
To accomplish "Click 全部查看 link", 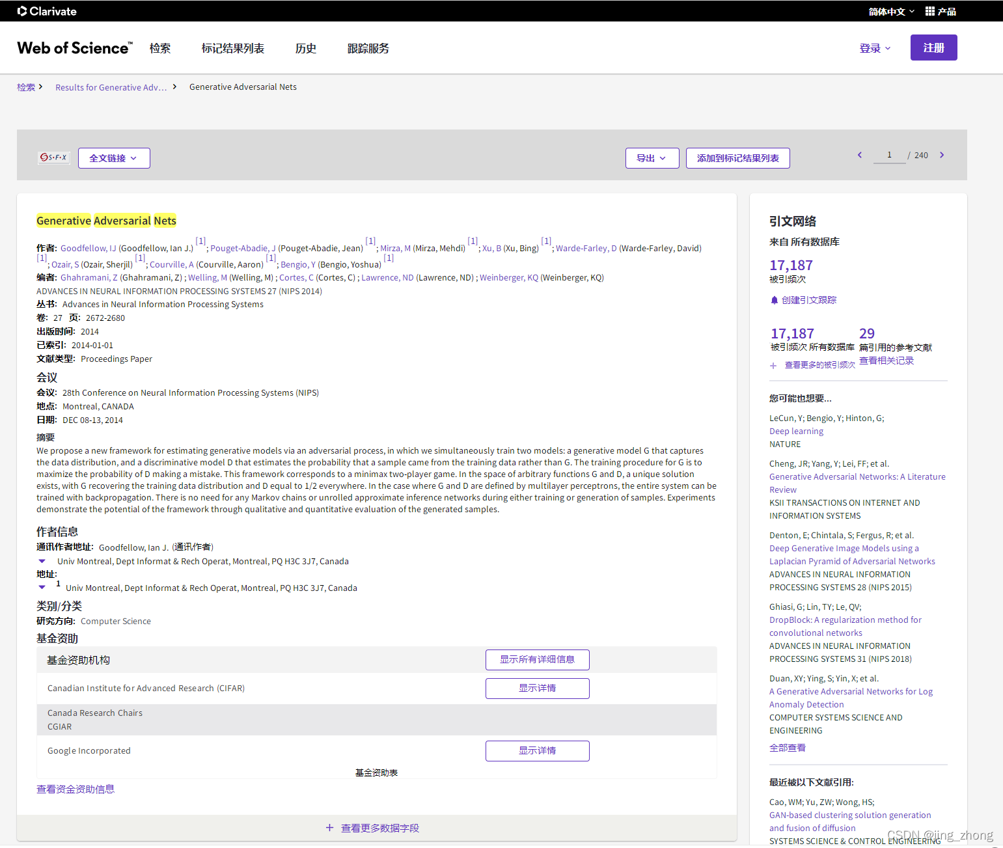I will pos(788,748).
